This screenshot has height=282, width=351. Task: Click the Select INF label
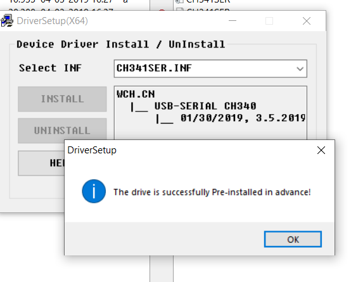click(50, 68)
